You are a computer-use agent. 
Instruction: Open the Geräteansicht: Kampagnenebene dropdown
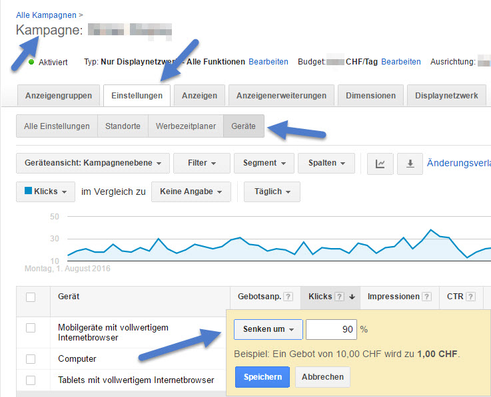point(91,163)
